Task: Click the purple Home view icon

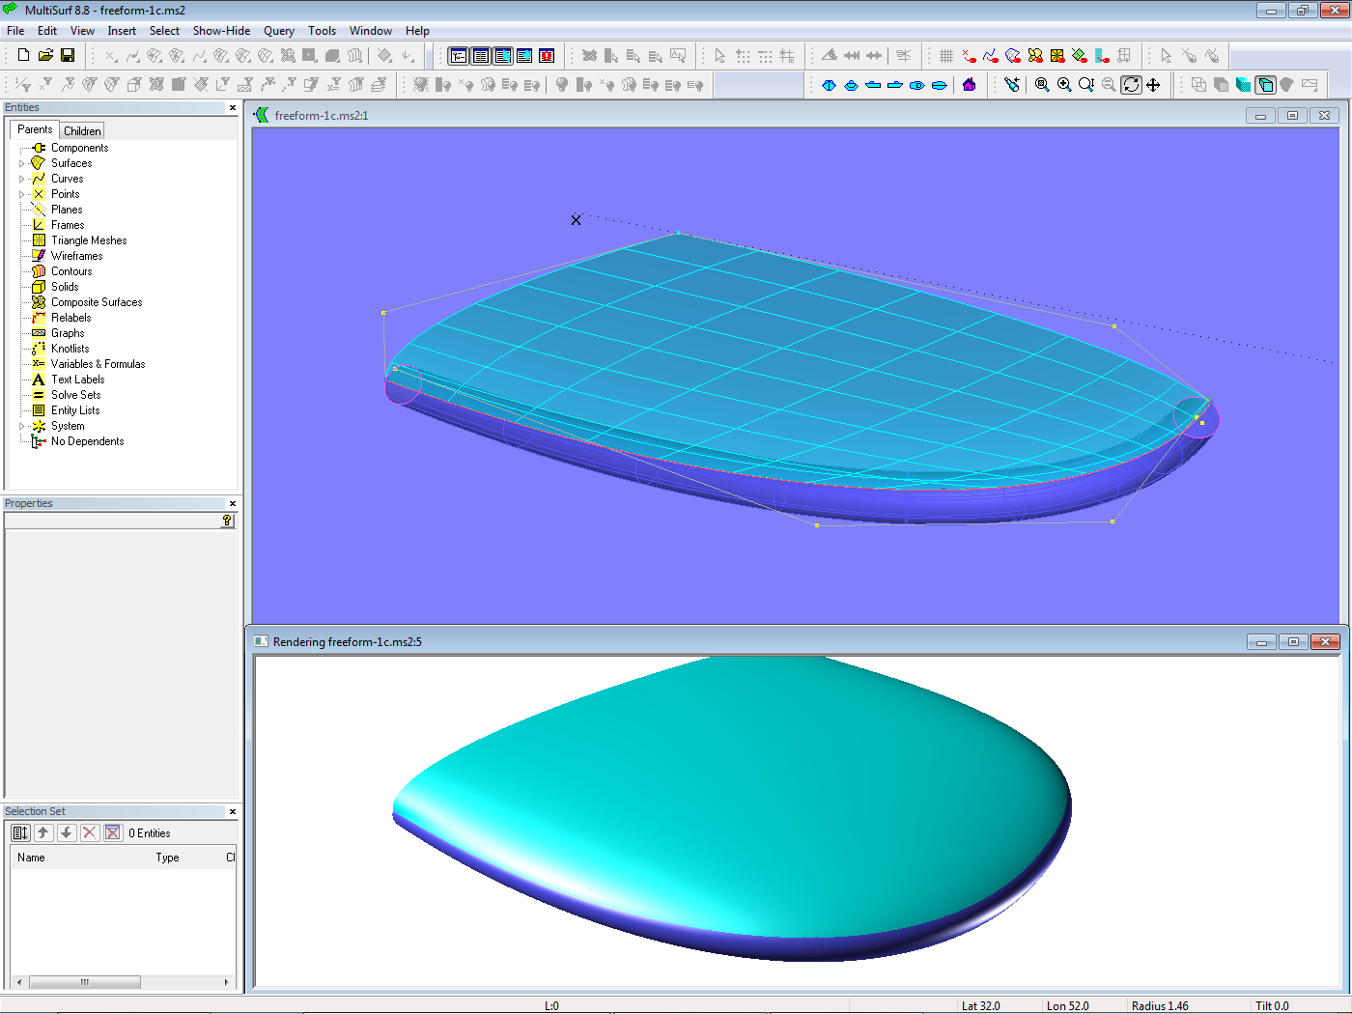Action: [969, 85]
